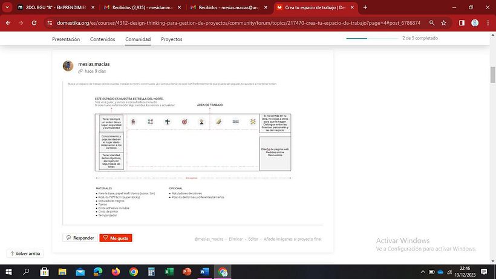This screenshot has height=279, width=496.
Task: Select the Comunidad course tab
Action: pos(138,39)
